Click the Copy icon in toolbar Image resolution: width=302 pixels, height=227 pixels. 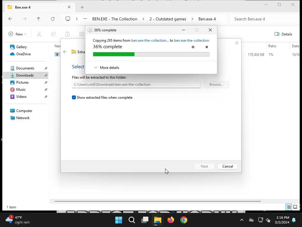click(53, 34)
